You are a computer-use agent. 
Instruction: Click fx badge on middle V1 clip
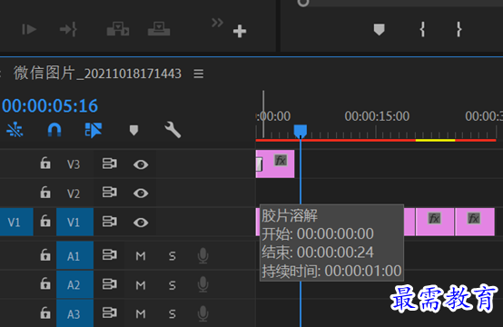pos(434,219)
